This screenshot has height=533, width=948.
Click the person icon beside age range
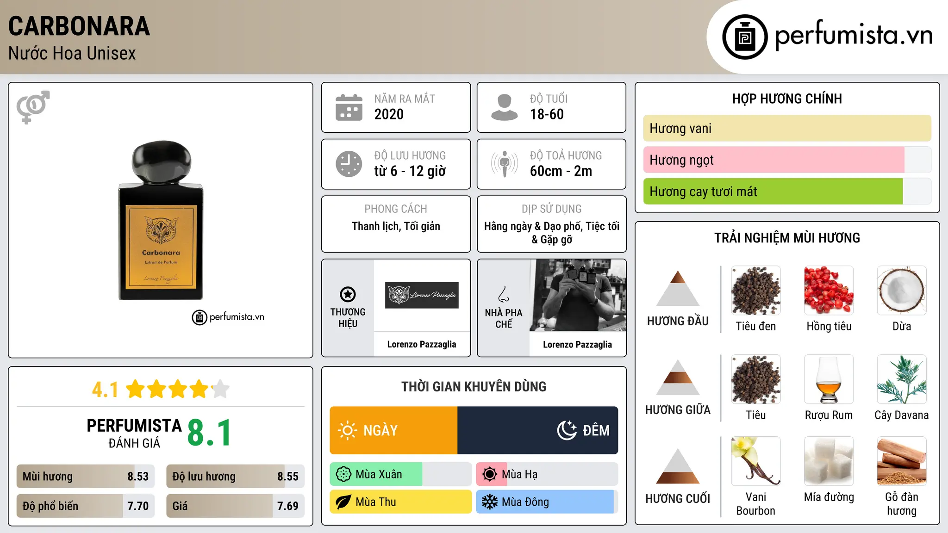pos(504,107)
